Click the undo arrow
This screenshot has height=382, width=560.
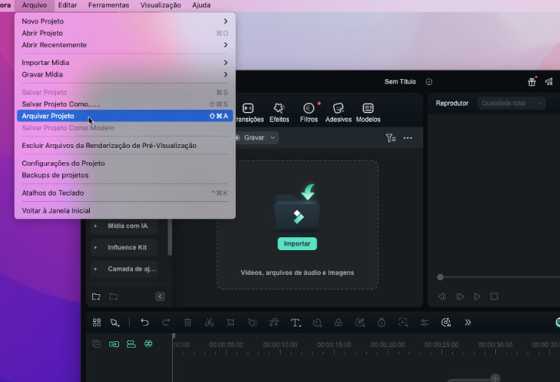(145, 322)
